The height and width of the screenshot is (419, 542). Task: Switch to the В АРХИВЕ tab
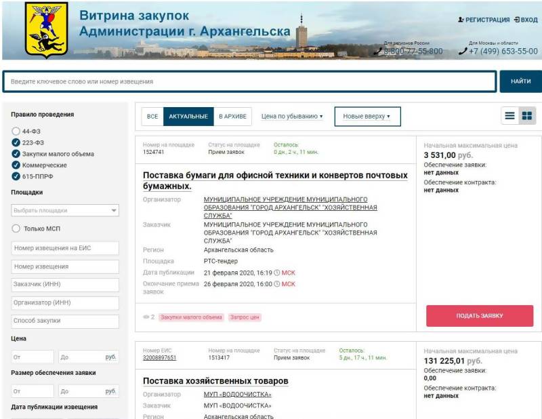pos(232,117)
